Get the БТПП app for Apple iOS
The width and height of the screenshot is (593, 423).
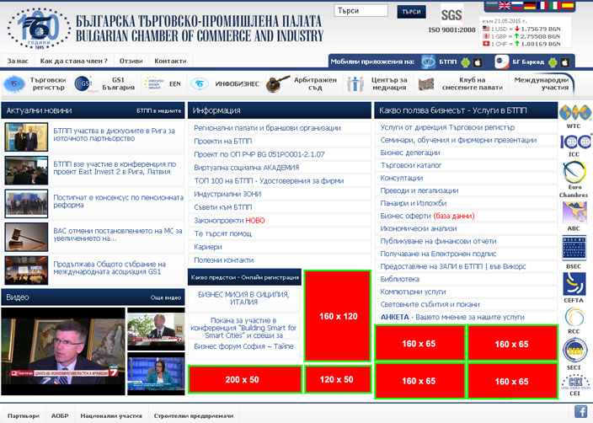click(x=478, y=62)
